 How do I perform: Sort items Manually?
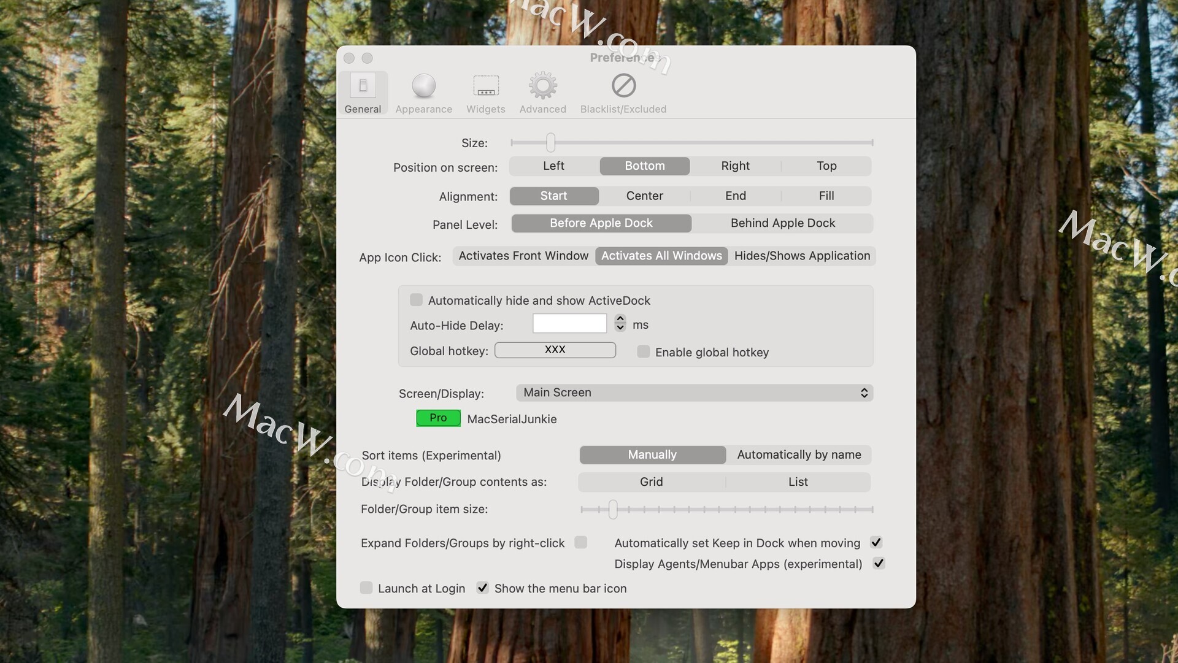[x=652, y=455]
